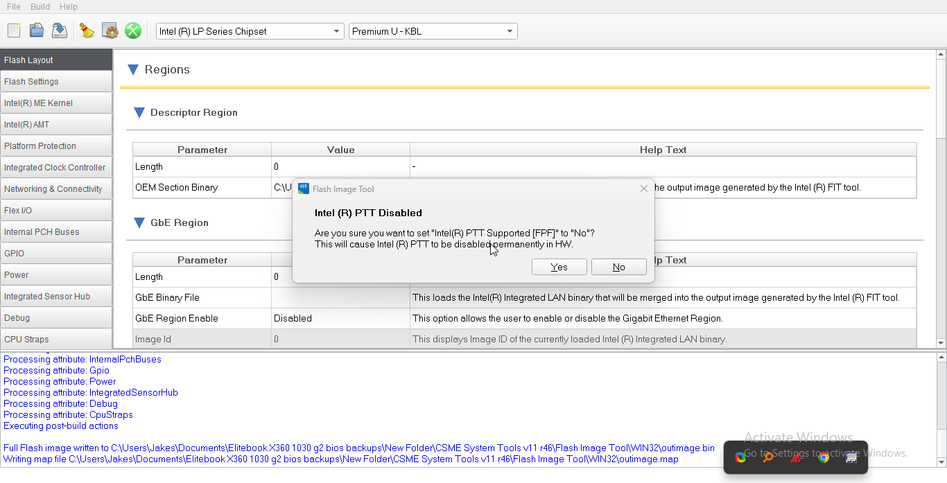Select the Flash Layout tab
The width and height of the screenshot is (947, 483).
coord(56,60)
